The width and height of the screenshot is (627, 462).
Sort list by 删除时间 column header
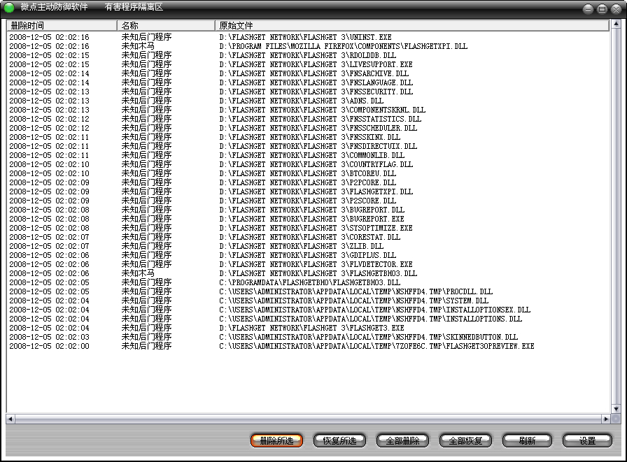pos(62,25)
